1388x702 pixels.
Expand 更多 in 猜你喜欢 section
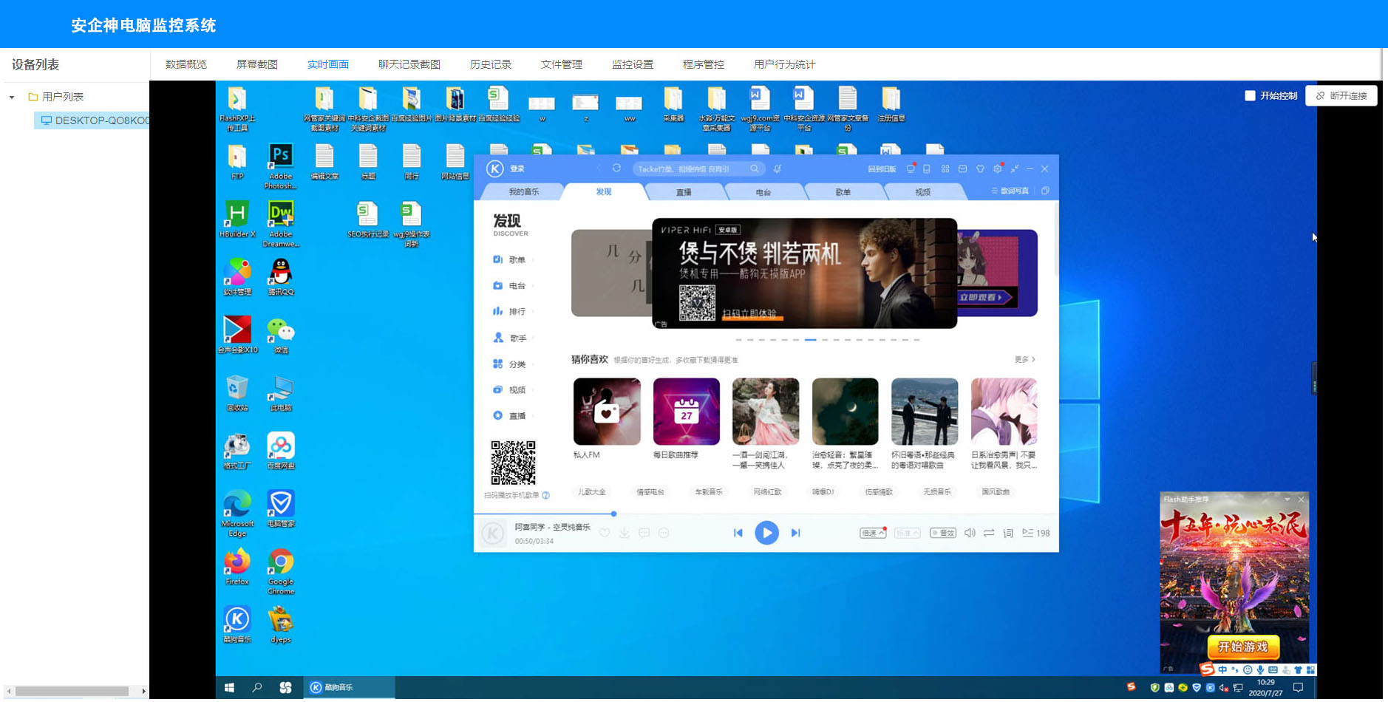[x=1024, y=359]
